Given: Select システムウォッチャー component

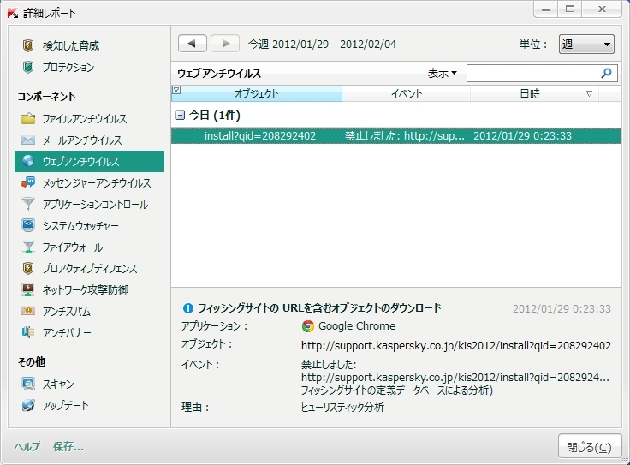Looking at the screenshot, I should point(80,225).
